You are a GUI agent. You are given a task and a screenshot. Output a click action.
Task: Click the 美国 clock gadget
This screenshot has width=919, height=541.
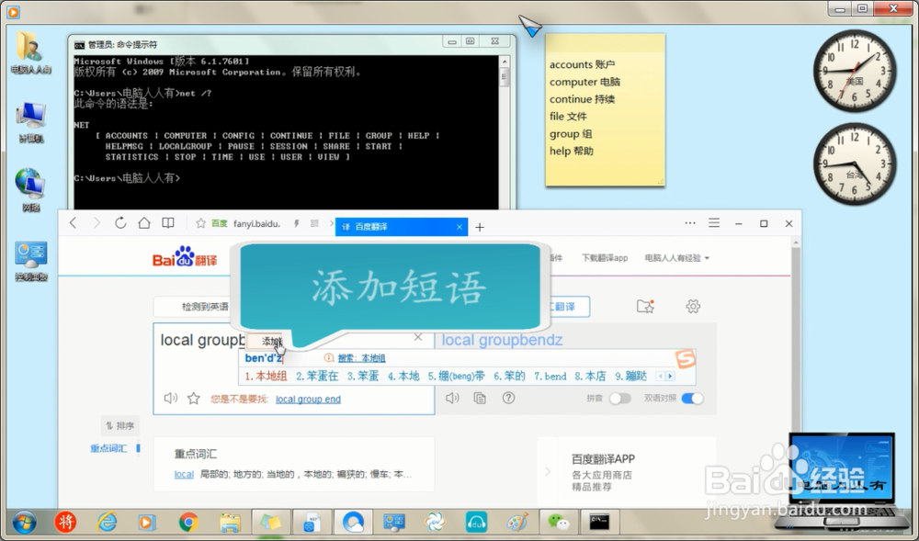click(854, 72)
